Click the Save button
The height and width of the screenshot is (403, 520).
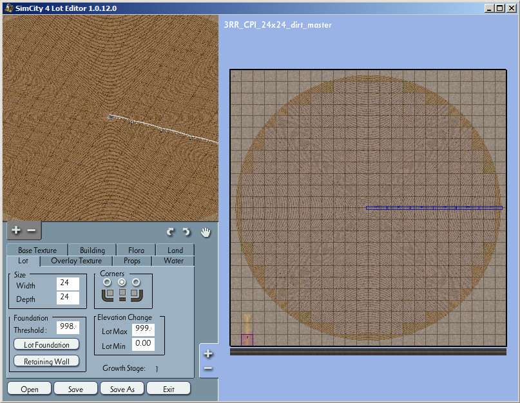(x=75, y=389)
